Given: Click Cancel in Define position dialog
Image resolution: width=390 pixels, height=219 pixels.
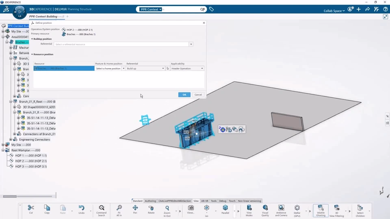Looking at the screenshot, I should pos(198,94).
